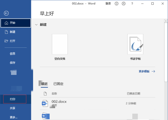
Task: Maximize the Word window
Action: click(153, 3)
